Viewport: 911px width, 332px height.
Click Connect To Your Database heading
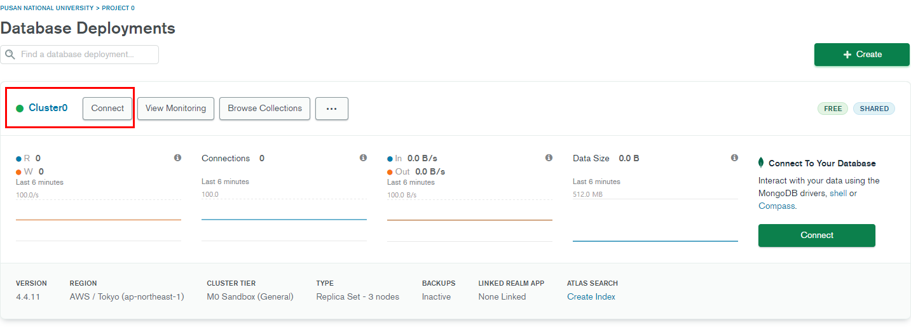(822, 163)
